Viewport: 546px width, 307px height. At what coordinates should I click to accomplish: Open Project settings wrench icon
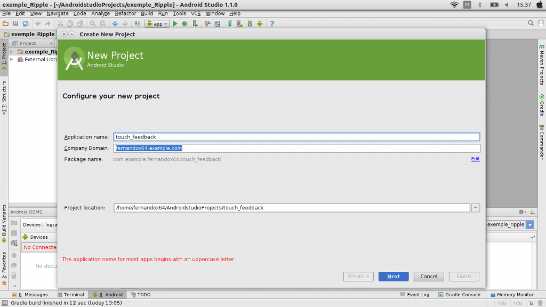point(207,23)
